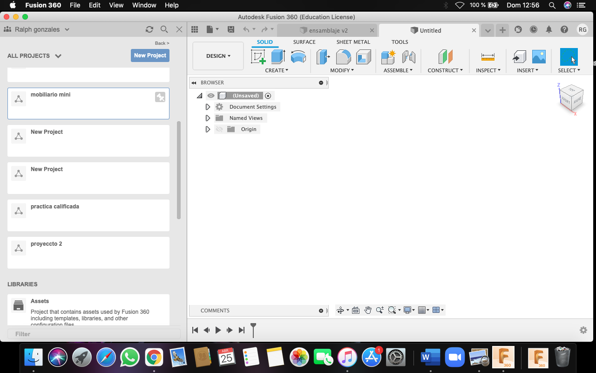Image resolution: width=596 pixels, height=373 pixels.
Task: Open the Joint tool
Action: [x=408, y=57]
